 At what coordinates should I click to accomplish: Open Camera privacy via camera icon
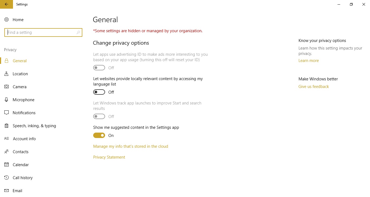pyautogui.click(x=7, y=87)
